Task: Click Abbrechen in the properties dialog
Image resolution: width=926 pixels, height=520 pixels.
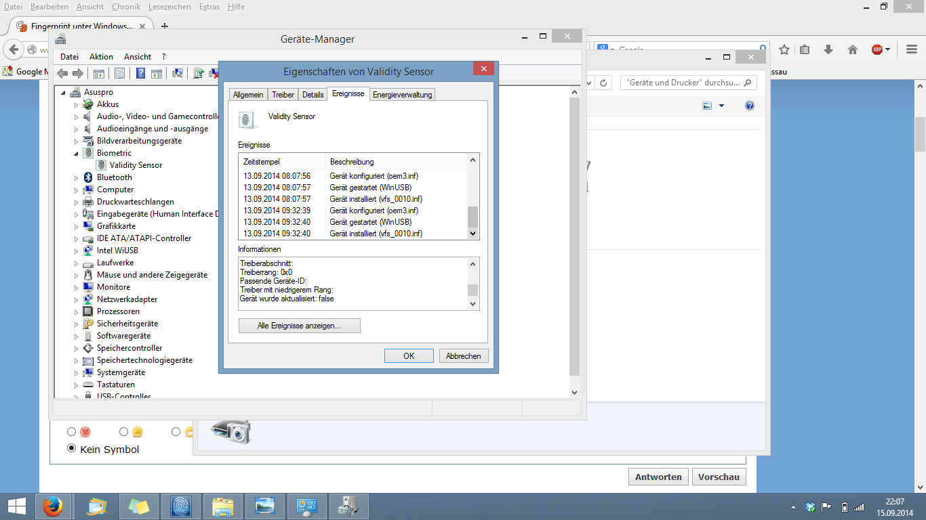Action: (464, 355)
